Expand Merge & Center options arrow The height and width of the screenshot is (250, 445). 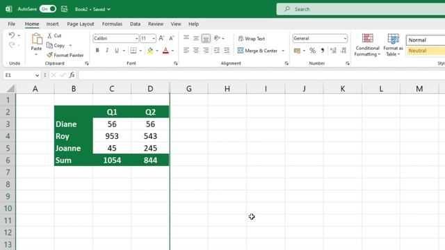pos(283,51)
